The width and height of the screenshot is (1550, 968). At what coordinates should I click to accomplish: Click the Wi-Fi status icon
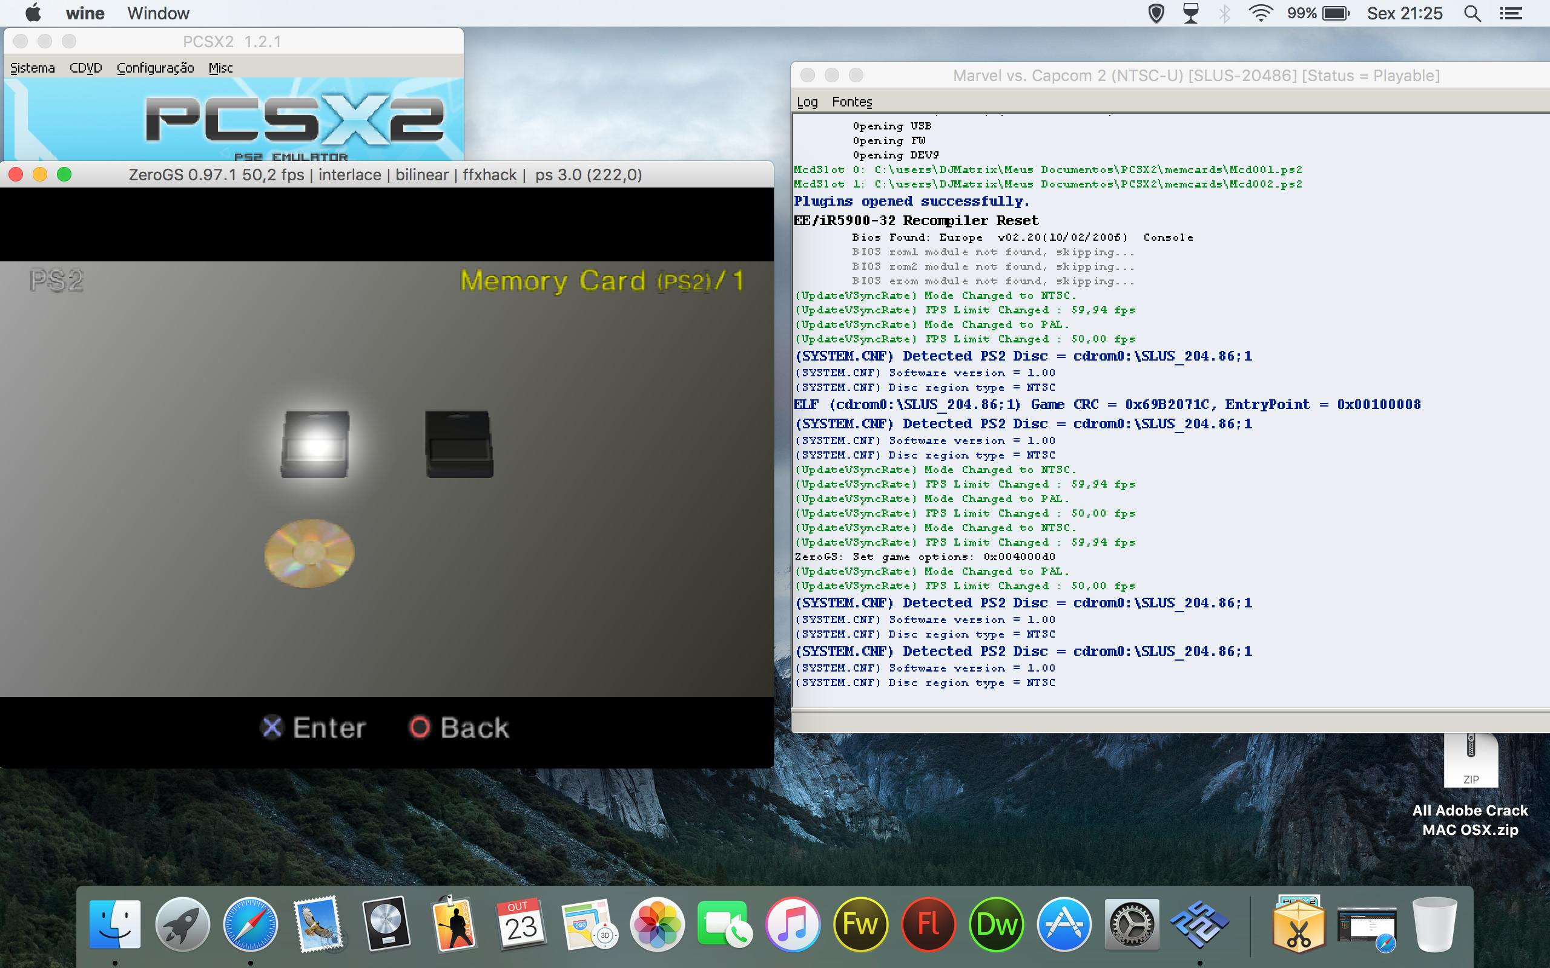coord(1260,13)
